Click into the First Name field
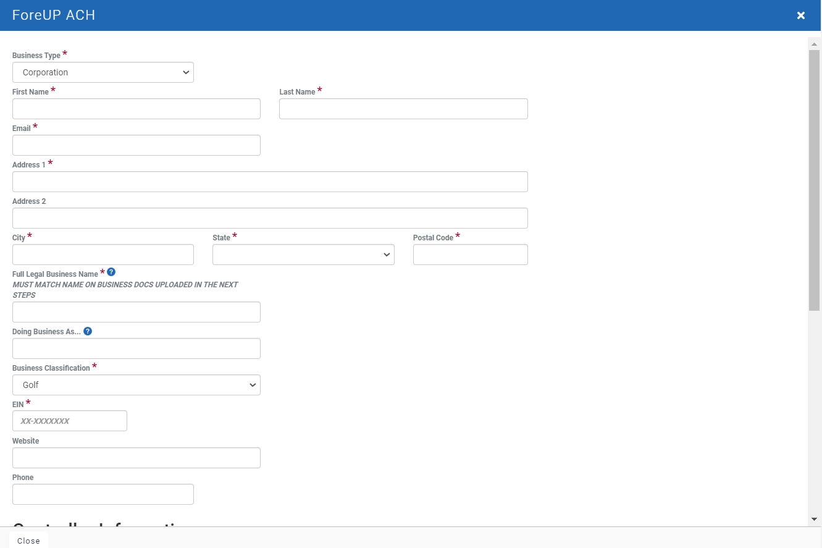This screenshot has height=548, width=822. pyautogui.click(x=136, y=109)
